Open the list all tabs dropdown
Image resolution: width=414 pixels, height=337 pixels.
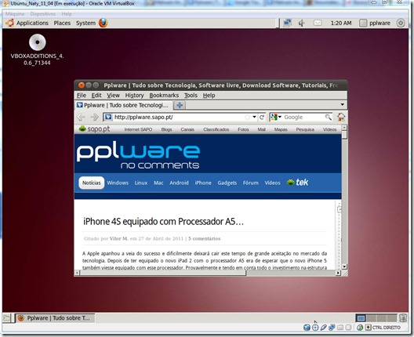(342, 104)
